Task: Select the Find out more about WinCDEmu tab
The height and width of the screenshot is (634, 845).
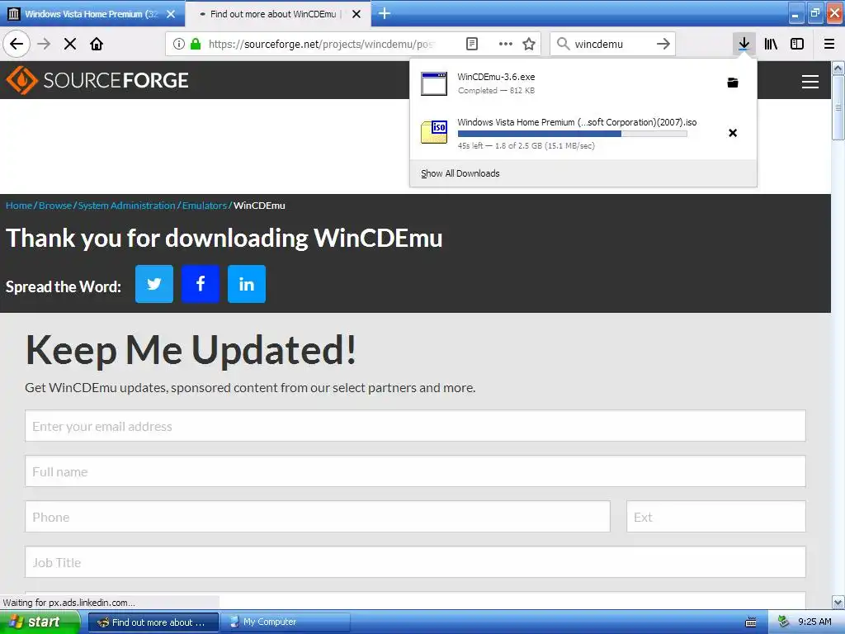Action: pos(272,14)
